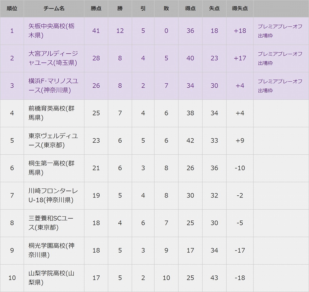Click the 得点 column header
The image size is (309, 292).
tap(190, 8)
